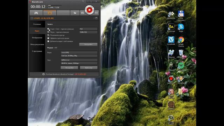Switch to game recording mode gamepad icon

click(x=36, y=13)
